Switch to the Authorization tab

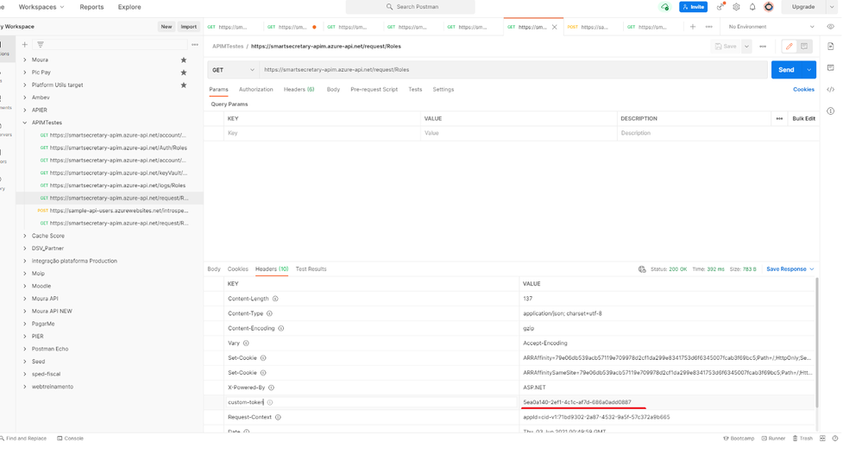pos(255,89)
